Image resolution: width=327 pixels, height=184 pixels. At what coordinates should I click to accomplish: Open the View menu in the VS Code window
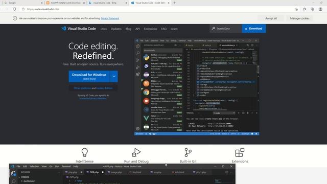pyautogui.click(x=44, y=167)
